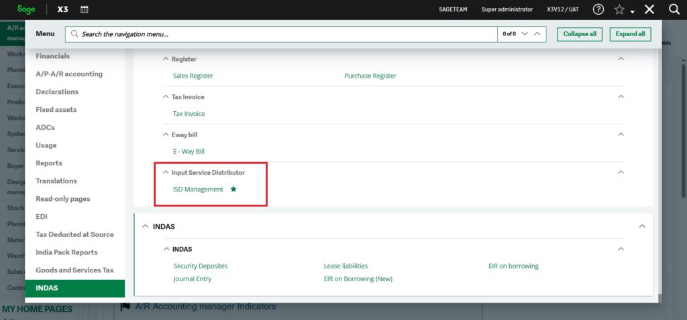Close the navigation menu with X icon
This screenshot has width=687, height=320.
click(x=649, y=9)
